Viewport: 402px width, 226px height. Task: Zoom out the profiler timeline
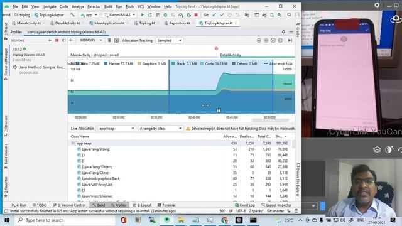click(259, 40)
